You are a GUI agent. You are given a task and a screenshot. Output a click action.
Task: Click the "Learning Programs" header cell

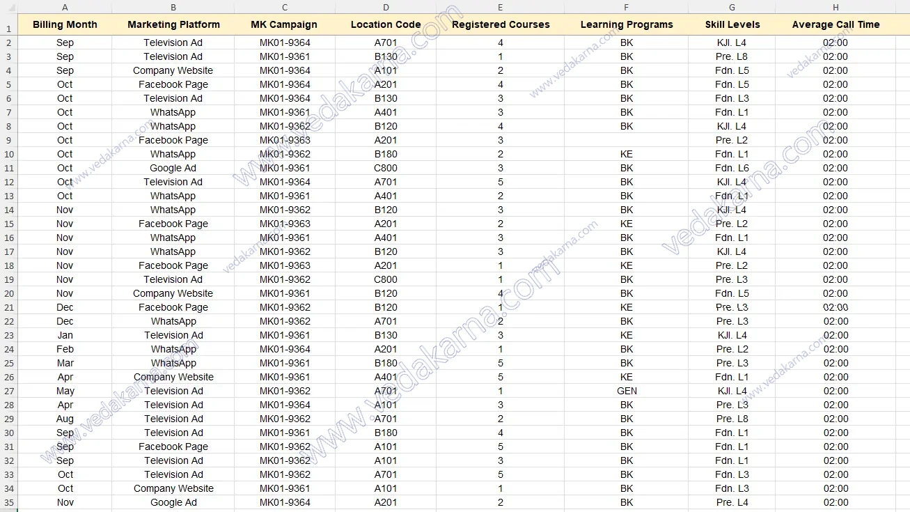627,24
